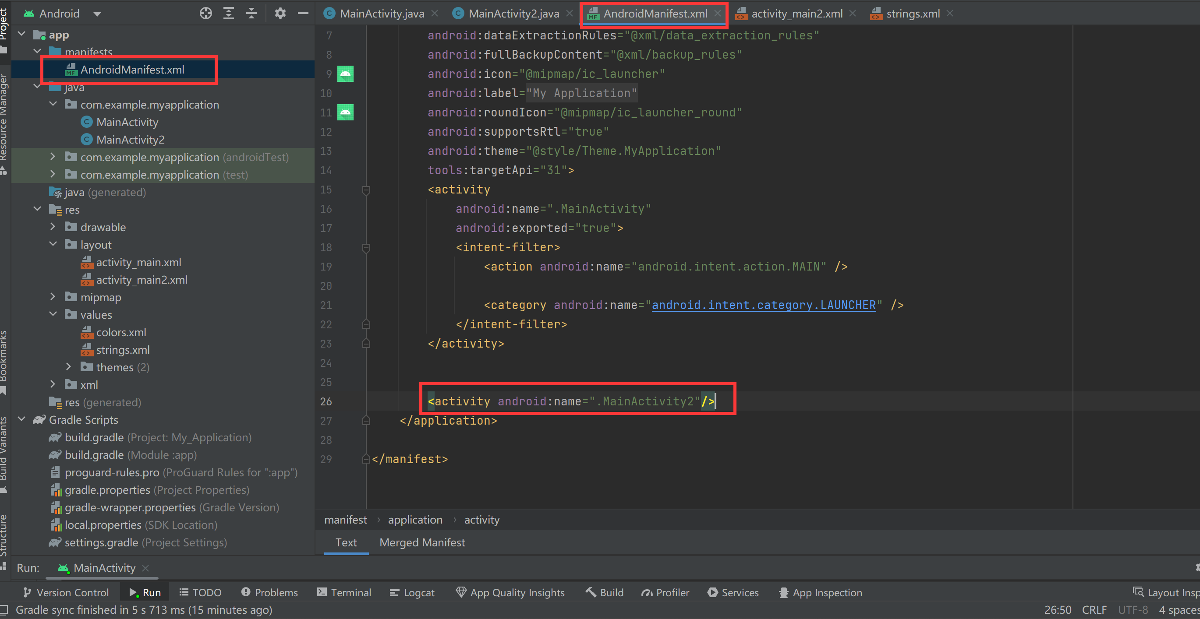Expand drawable folder in res
The width and height of the screenshot is (1200, 619).
point(51,227)
